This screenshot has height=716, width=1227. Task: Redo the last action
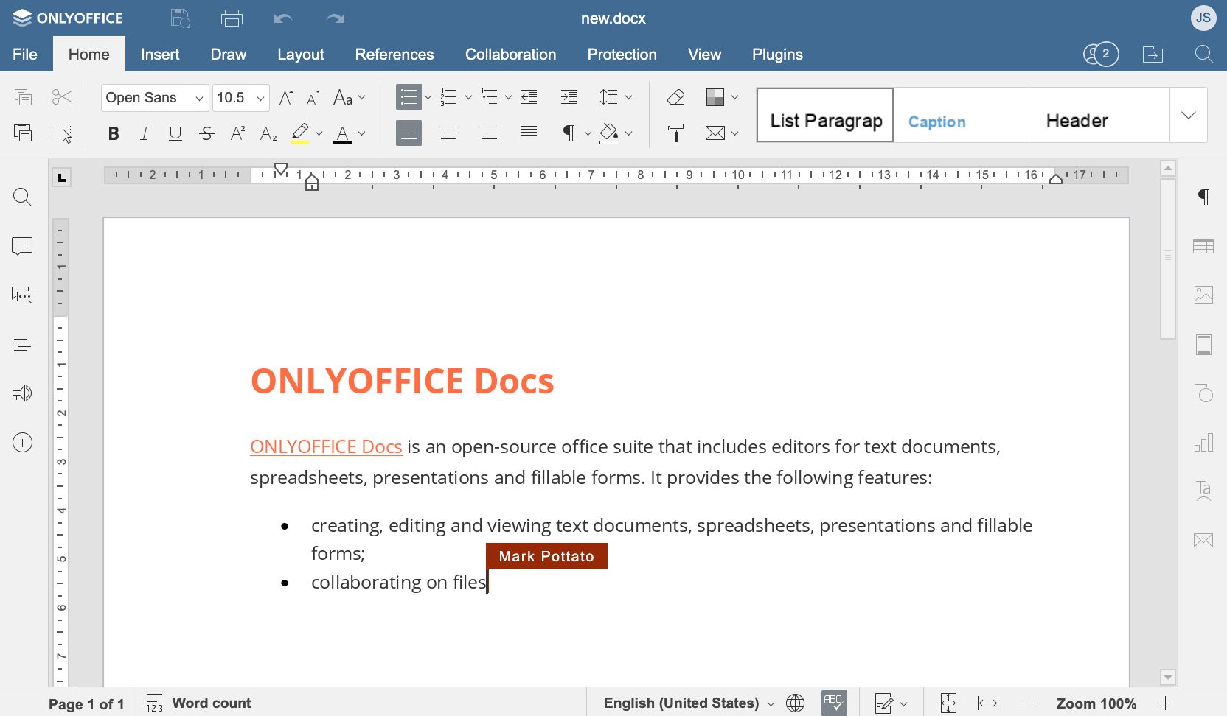(336, 18)
